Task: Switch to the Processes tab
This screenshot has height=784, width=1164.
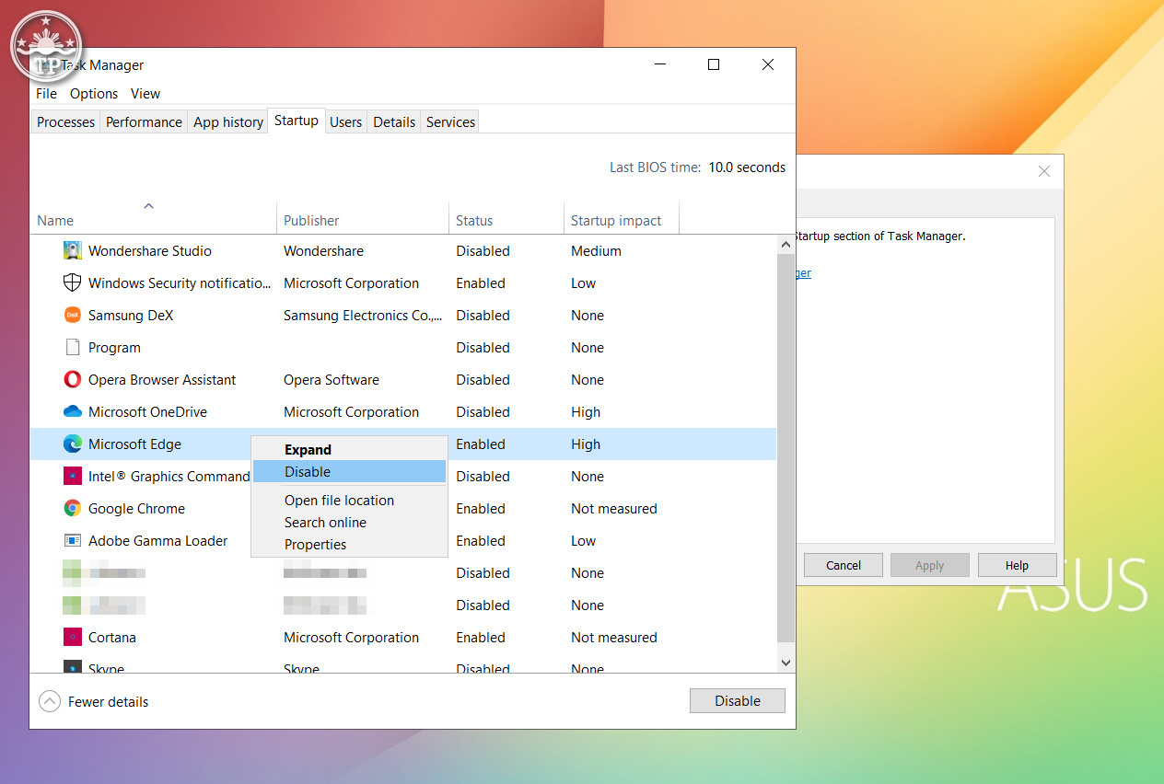Action: pos(65,121)
